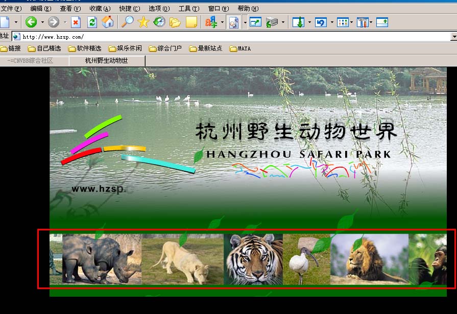Refresh the page with the green arrows icon
Image resolution: width=457 pixels, height=314 pixels.
click(92, 22)
